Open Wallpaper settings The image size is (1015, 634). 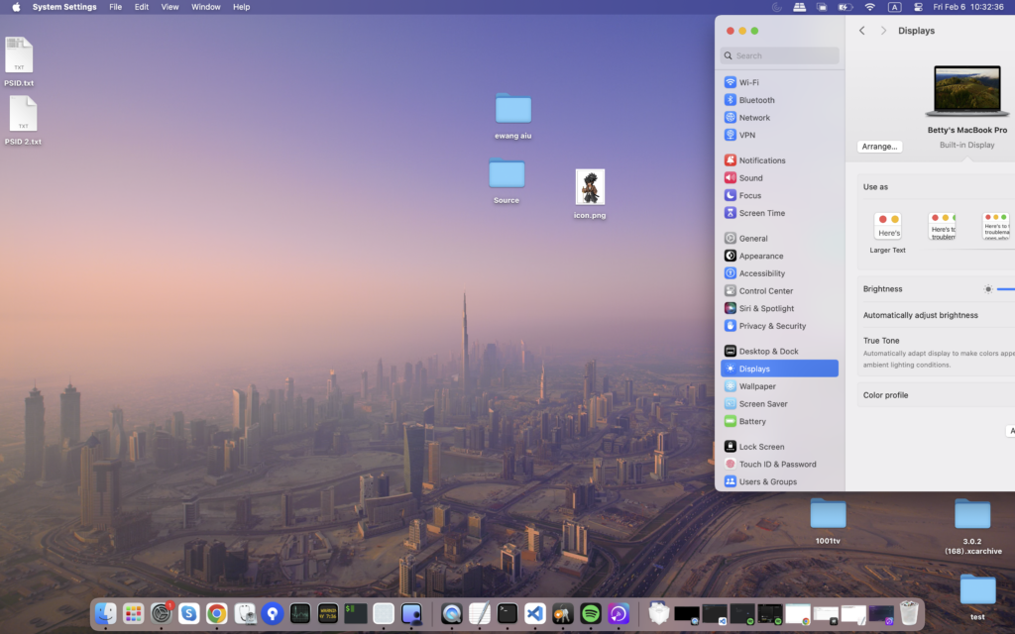tap(757, 386)
